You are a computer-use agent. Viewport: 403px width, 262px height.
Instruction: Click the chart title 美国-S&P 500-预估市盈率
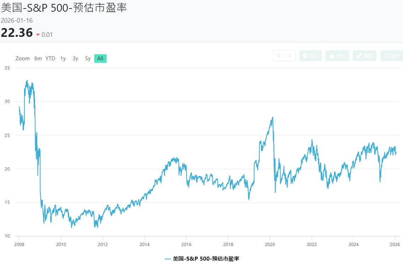[x=64, y=8]
